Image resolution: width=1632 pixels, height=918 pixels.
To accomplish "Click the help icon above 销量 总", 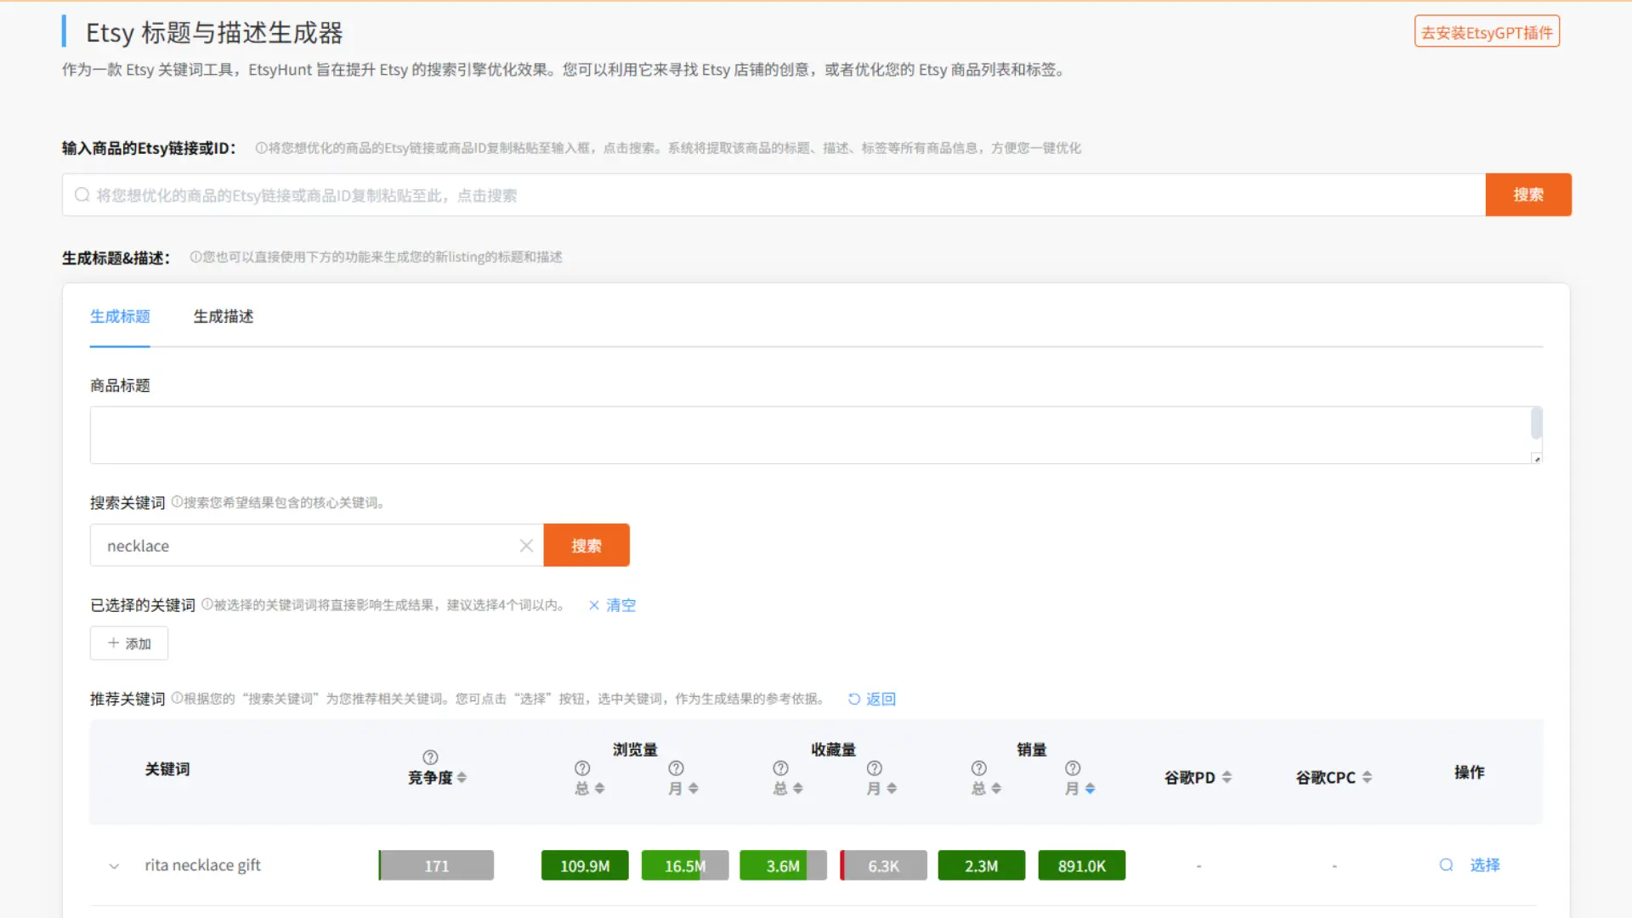I will point(979,768).
